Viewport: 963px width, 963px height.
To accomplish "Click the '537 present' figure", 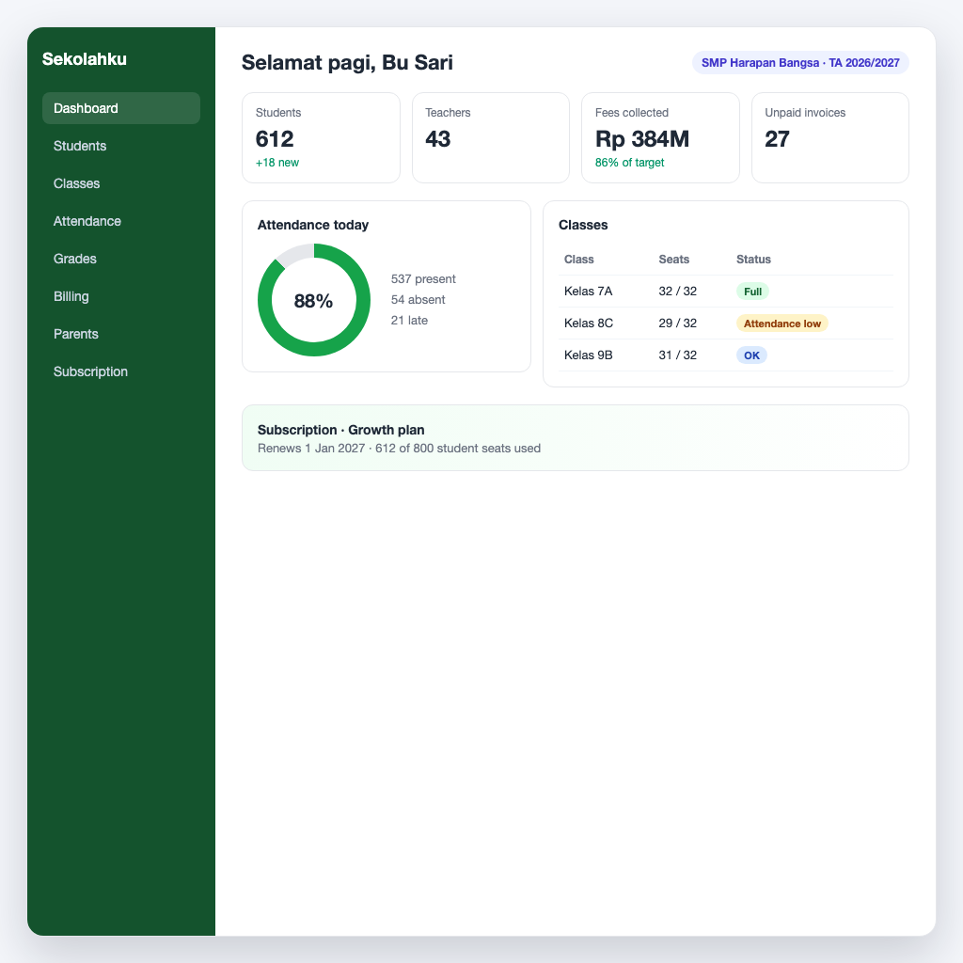I will (423, 278).
